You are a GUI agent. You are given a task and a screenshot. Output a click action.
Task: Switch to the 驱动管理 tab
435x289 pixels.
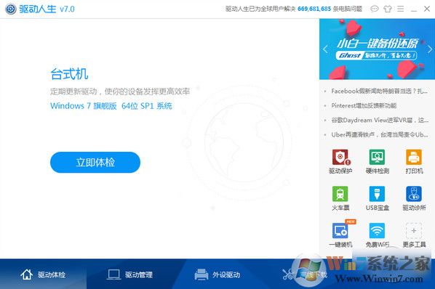tap(129, 274)
